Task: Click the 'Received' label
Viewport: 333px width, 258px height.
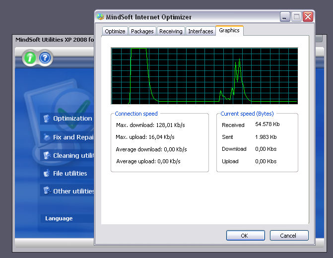Action: click(233, 125)
